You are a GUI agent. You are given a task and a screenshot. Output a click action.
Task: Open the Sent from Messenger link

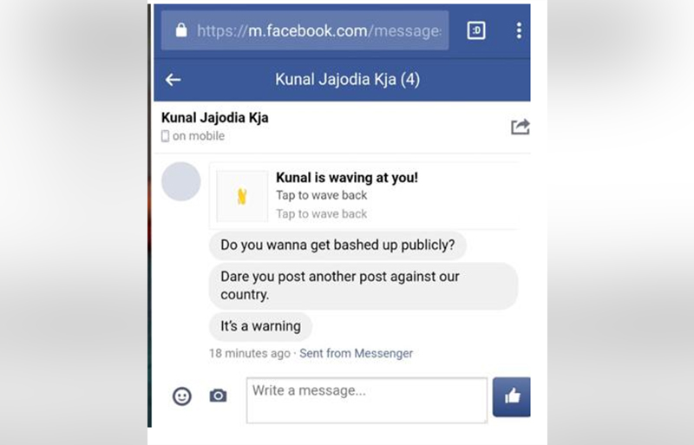click(356, 353)
